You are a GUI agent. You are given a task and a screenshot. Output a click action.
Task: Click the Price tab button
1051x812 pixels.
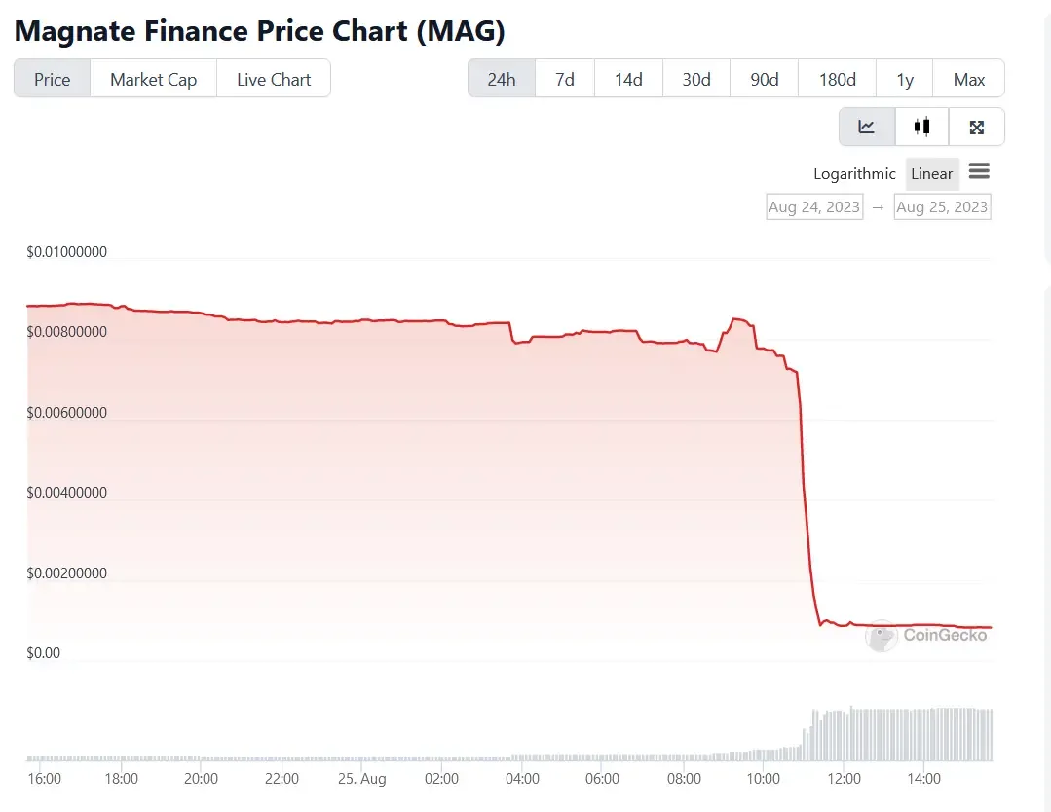tap(52, 79)
